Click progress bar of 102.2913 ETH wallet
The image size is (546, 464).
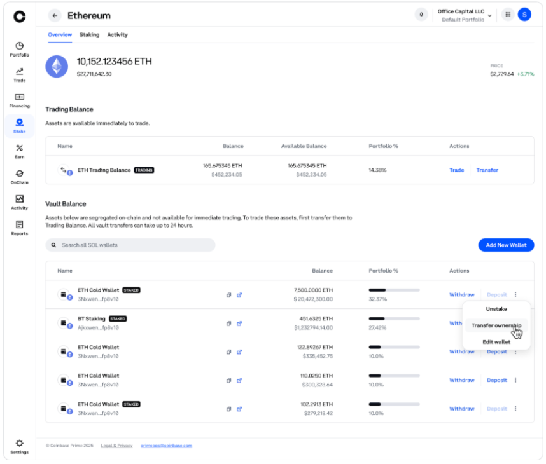[394, 404]
